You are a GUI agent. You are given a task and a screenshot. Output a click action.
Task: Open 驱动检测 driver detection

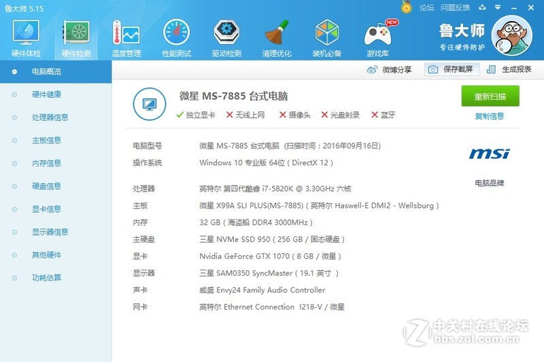point(226,38)
